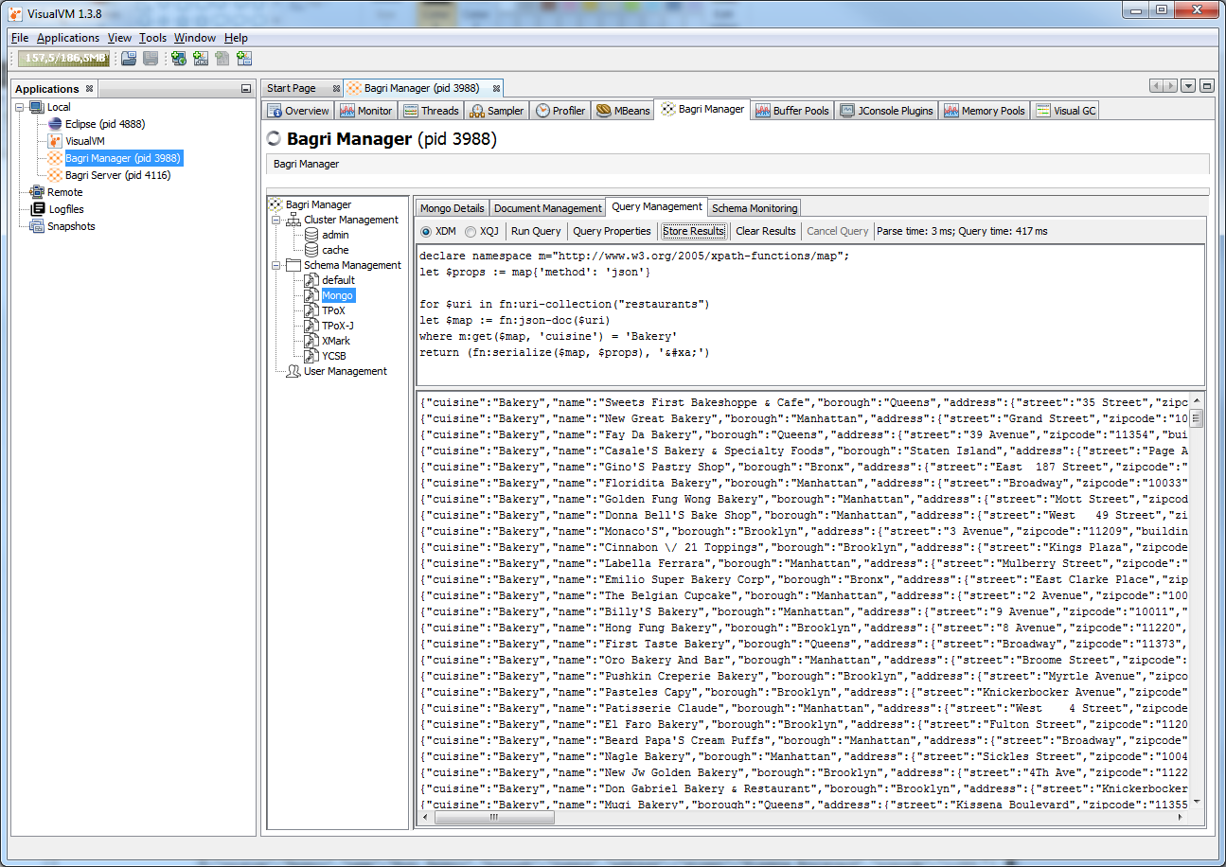Select Eclipse (pid 4888) application

coord(104,124)
